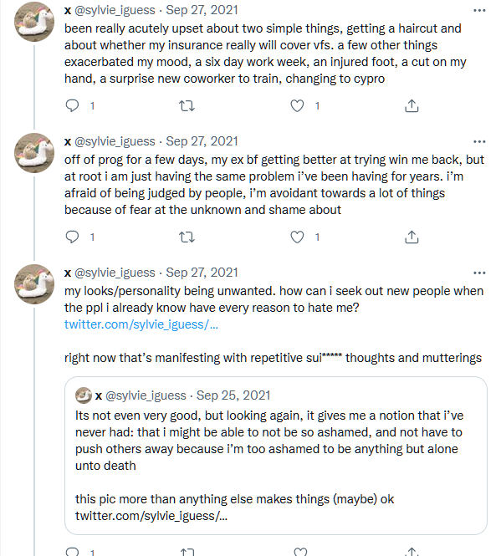
Task: Share the second tweet in thread
Action: (x=412, y=237)
